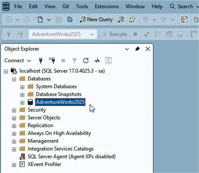The image size is (199, 173).
Task: Expand the Always On High Availability folder
Action: click(14, 134)
